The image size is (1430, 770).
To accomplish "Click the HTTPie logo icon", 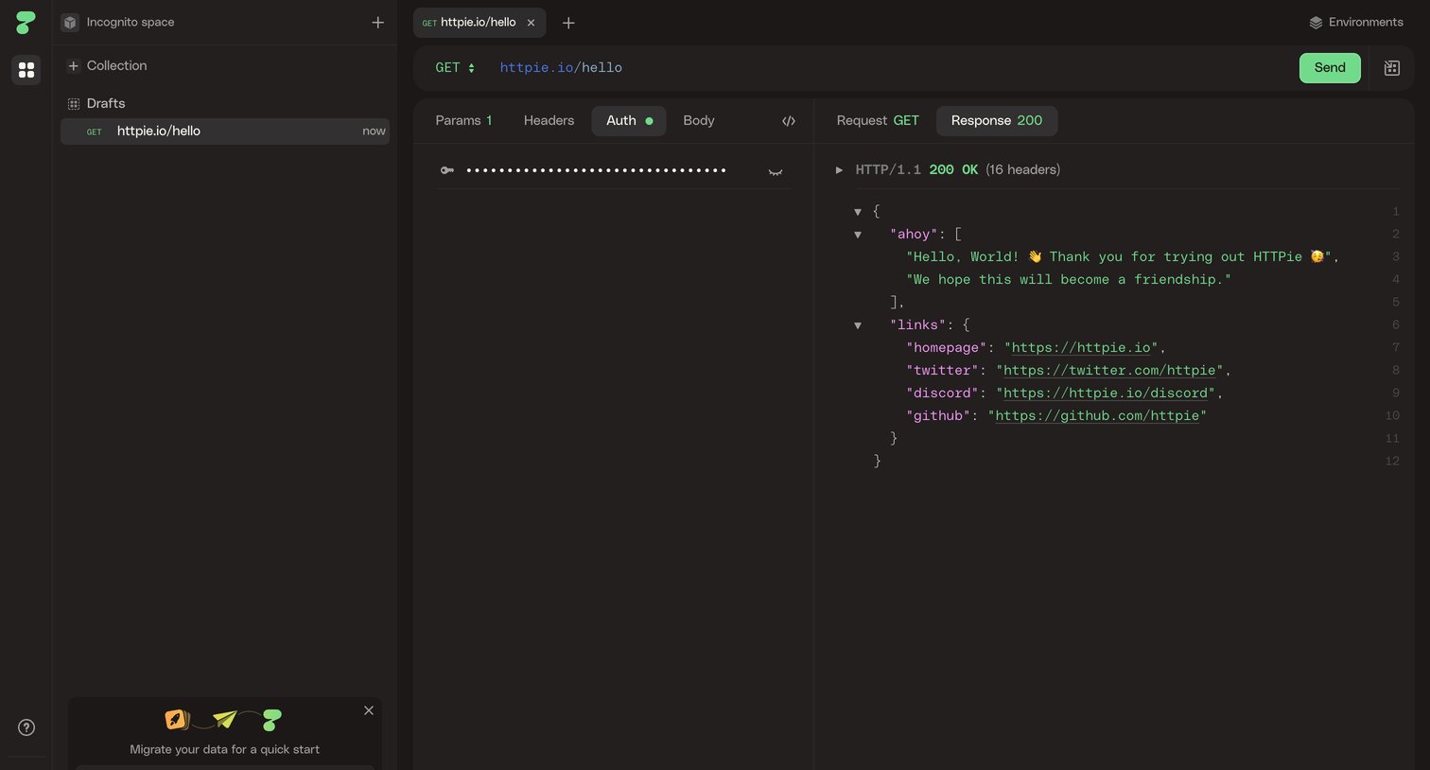I will (x=26, y=23).
